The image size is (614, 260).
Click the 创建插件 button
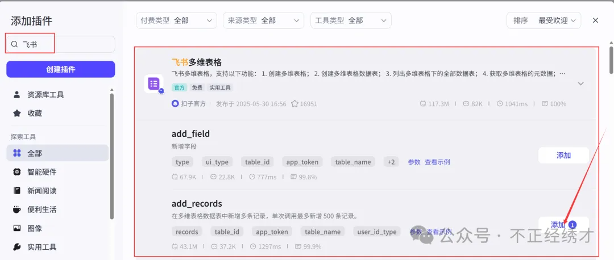pyautogui.click(x=61, y=69)
